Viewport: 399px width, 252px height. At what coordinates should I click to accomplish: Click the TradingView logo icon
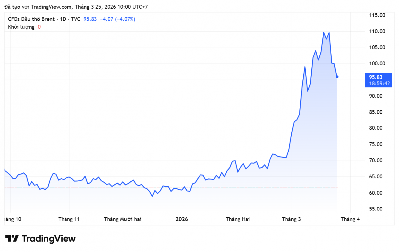pos(12,239)
